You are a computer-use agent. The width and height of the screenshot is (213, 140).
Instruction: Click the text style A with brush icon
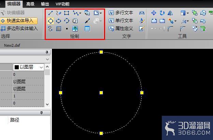tap(142, 21)
